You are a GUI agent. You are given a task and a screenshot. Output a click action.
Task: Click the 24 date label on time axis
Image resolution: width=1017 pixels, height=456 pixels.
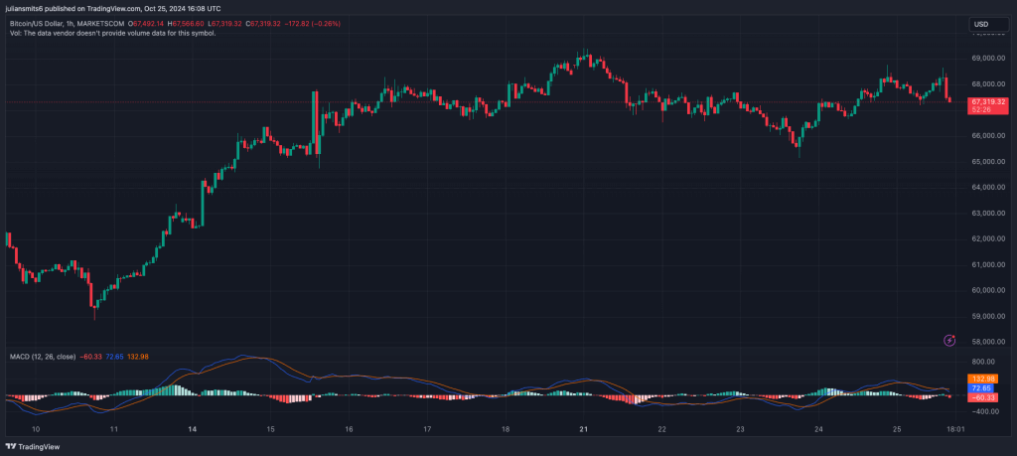click(x=818, y=429)
